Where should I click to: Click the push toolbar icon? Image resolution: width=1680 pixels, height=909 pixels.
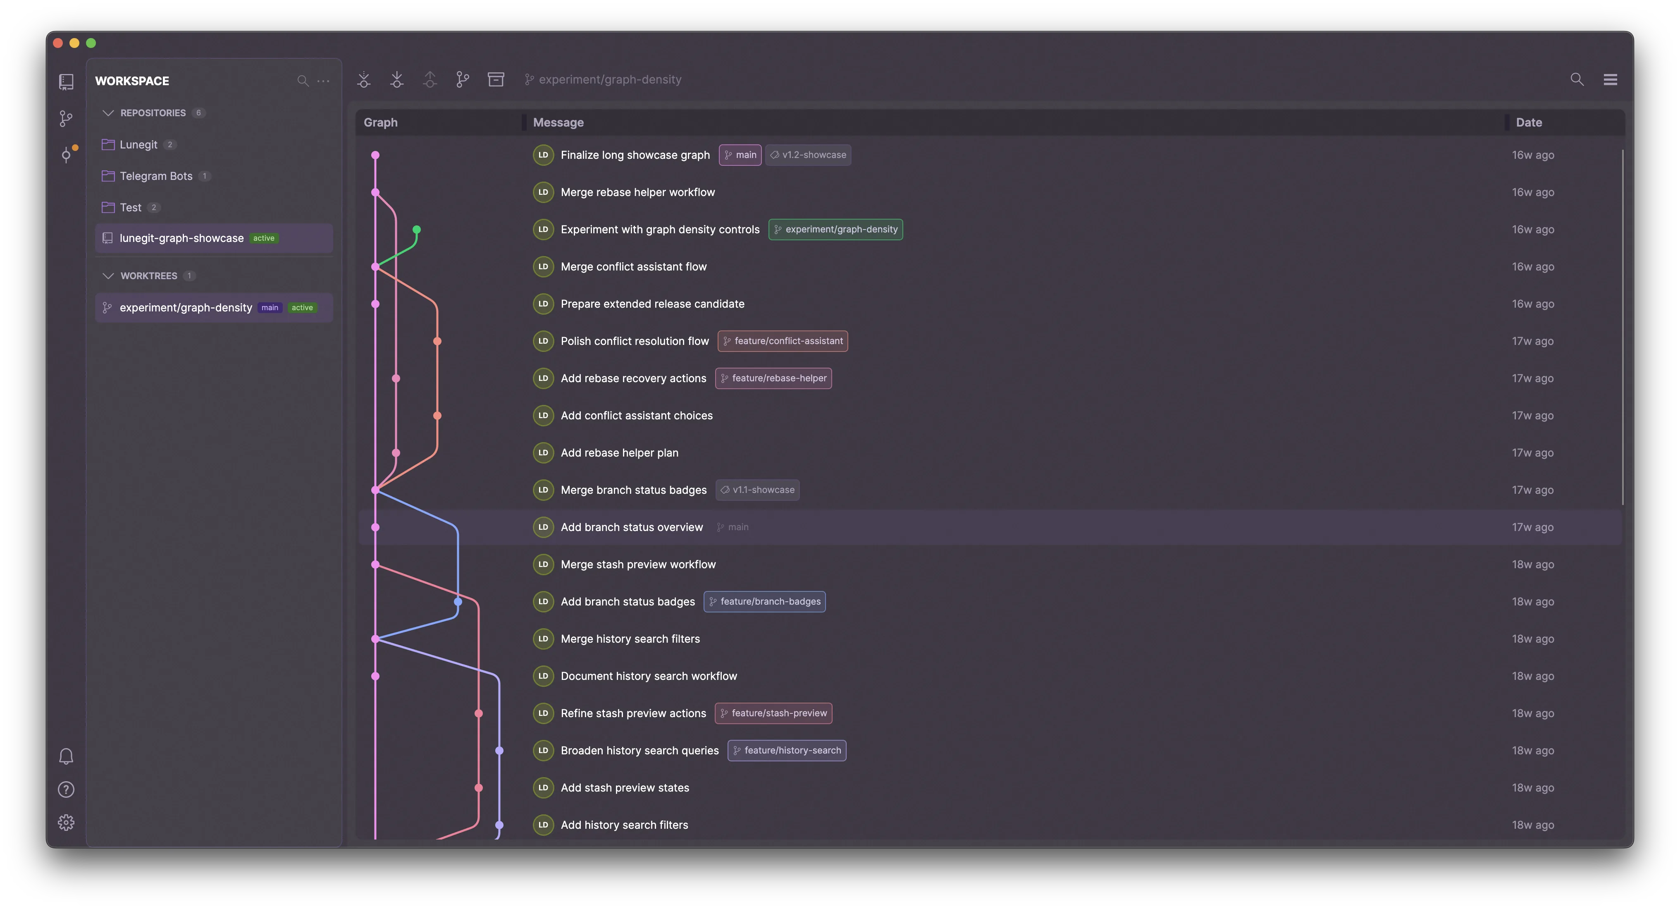(x=430, y=80)
